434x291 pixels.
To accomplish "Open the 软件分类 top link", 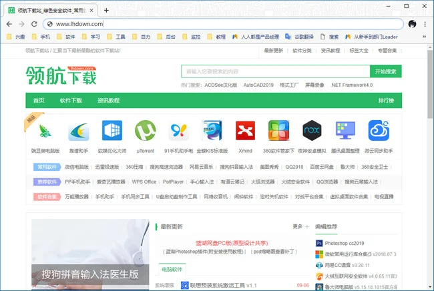I will click(x=302, y=51).
